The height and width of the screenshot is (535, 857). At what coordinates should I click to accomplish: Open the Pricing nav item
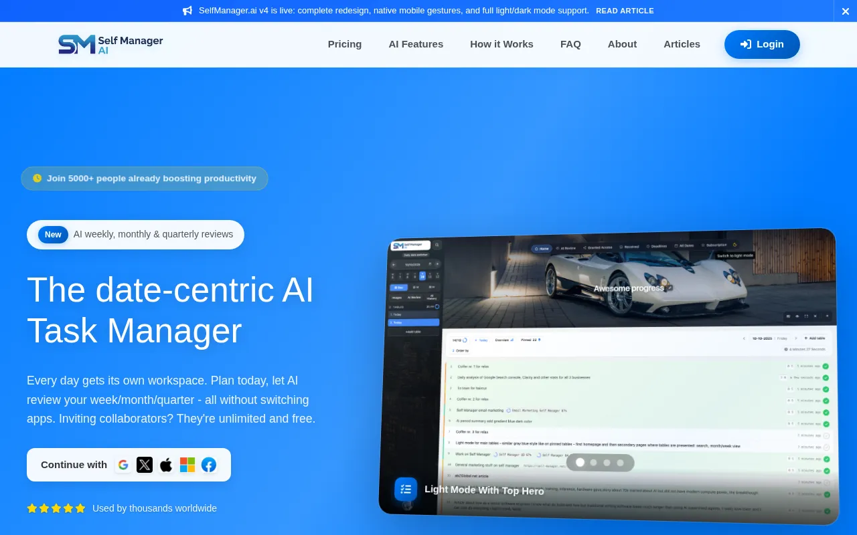(x=345, y=44)
